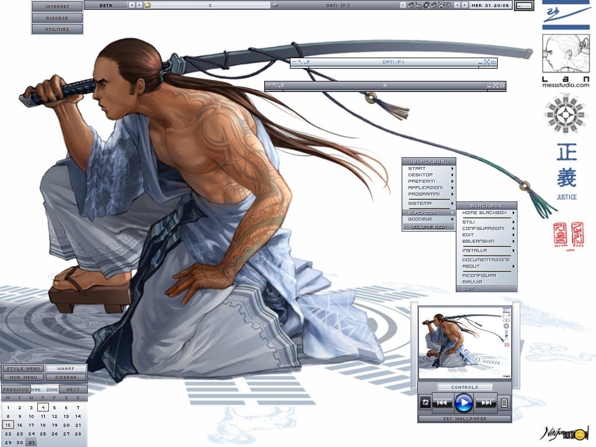Screen dimensions: 596x447
Task: Go to previous month in calendar
Action: tap(16, 389)
